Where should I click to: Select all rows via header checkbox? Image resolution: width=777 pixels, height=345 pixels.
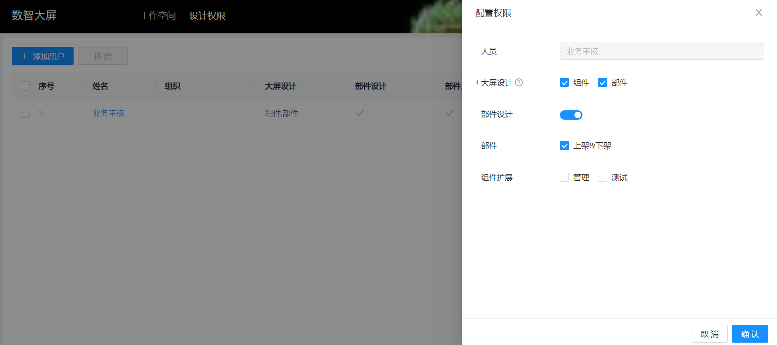coord(25,86)
